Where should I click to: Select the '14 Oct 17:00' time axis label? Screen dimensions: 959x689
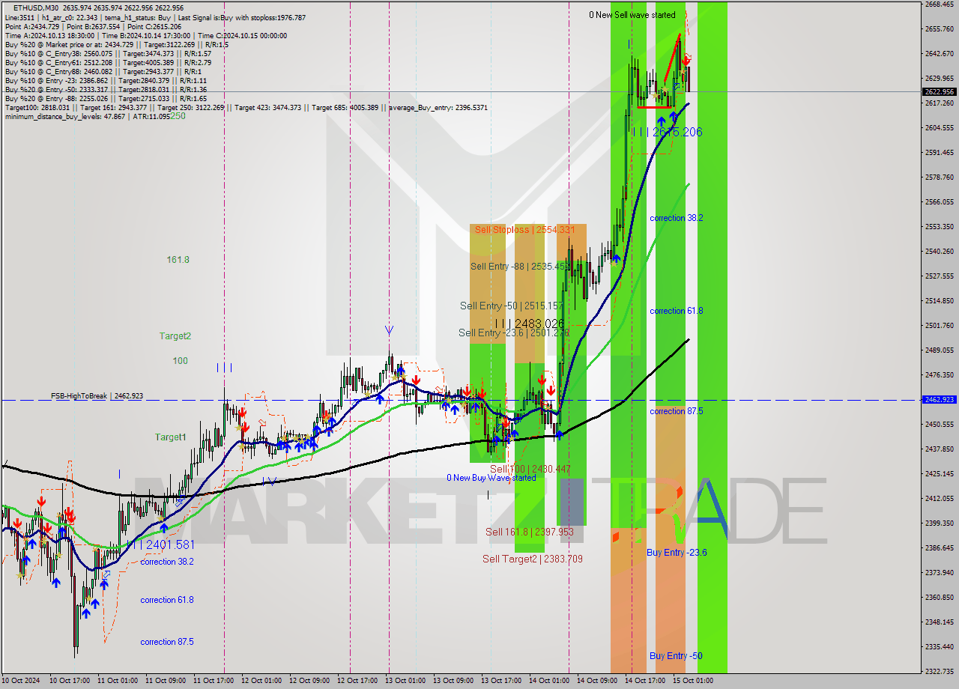(644, 681)
